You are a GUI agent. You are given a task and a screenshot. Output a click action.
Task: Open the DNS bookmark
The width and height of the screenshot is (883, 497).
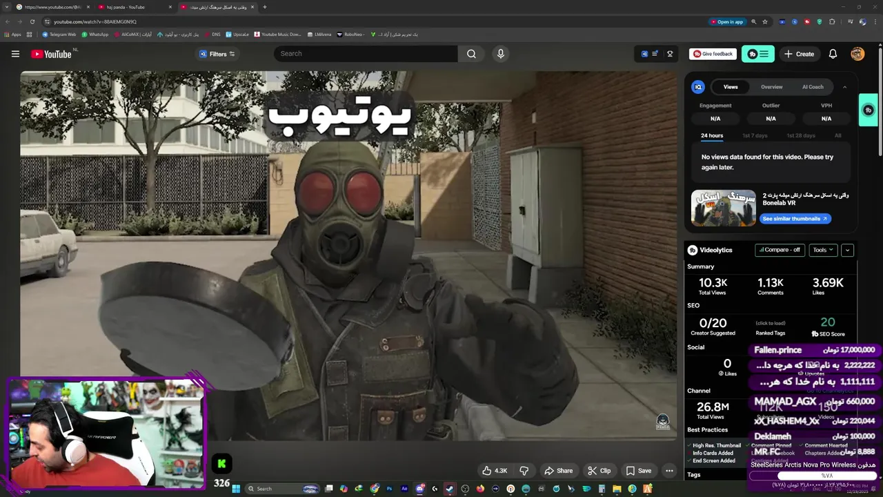[212, 34]
